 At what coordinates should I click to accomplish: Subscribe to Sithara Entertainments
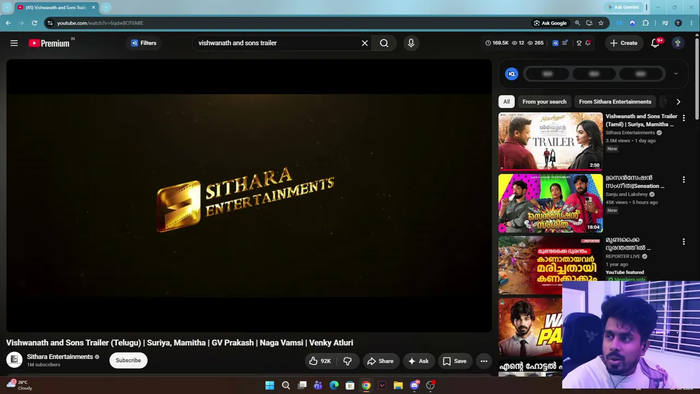click(129, 361)
